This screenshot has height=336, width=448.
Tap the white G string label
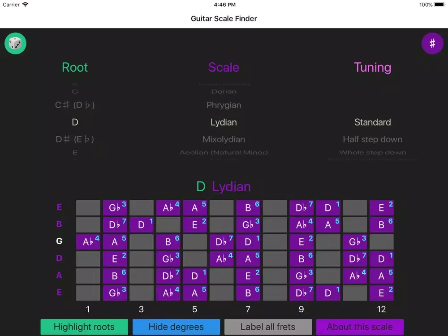[x=59, y=241]
